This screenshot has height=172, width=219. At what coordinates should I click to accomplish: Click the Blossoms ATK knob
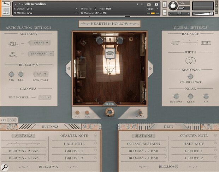point(11,75)
